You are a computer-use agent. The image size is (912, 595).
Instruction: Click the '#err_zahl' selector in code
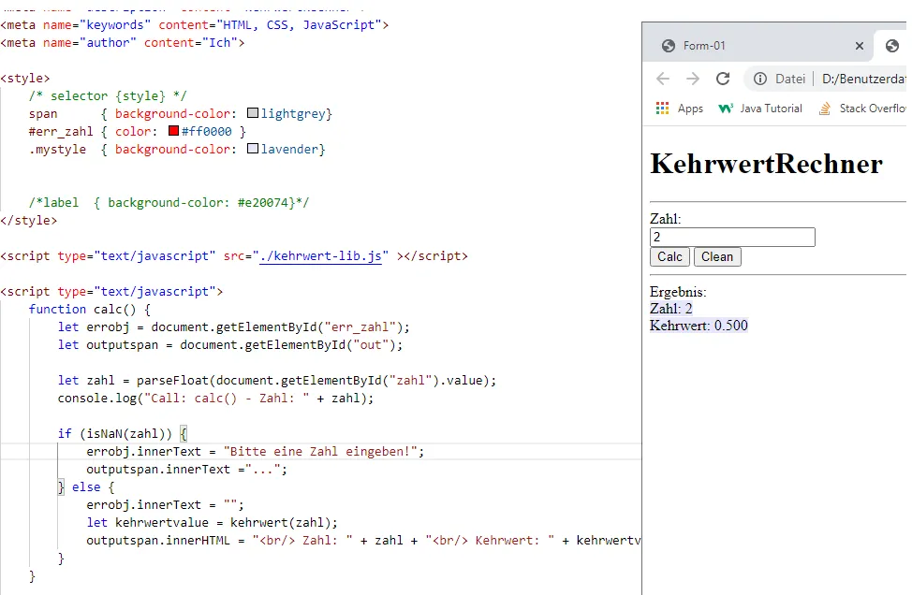point(61,131)
